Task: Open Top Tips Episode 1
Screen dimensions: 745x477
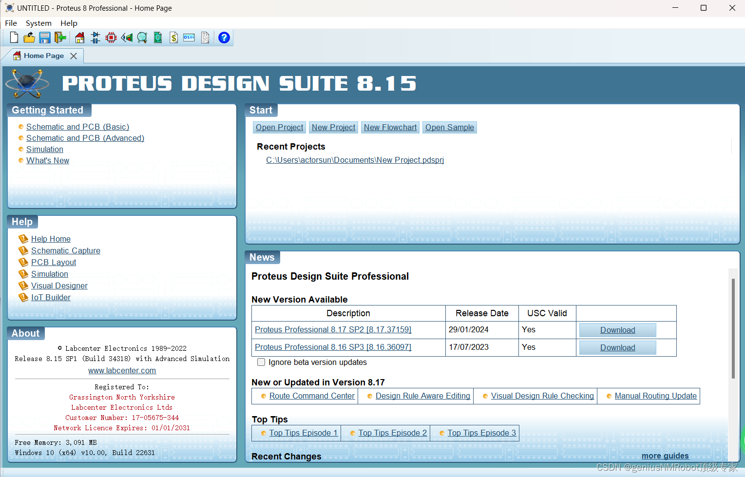Action: (303, 433)
